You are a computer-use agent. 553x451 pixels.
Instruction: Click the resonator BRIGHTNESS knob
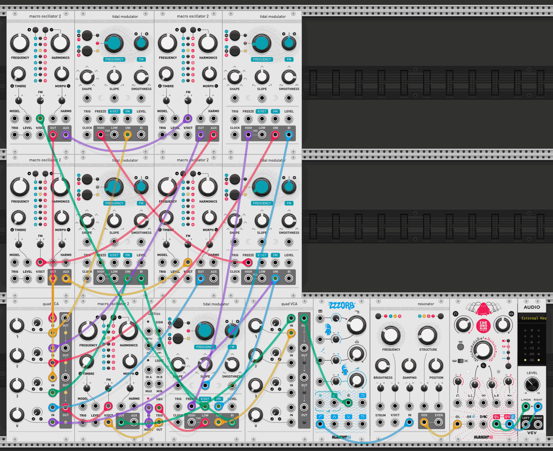(383, 365)
